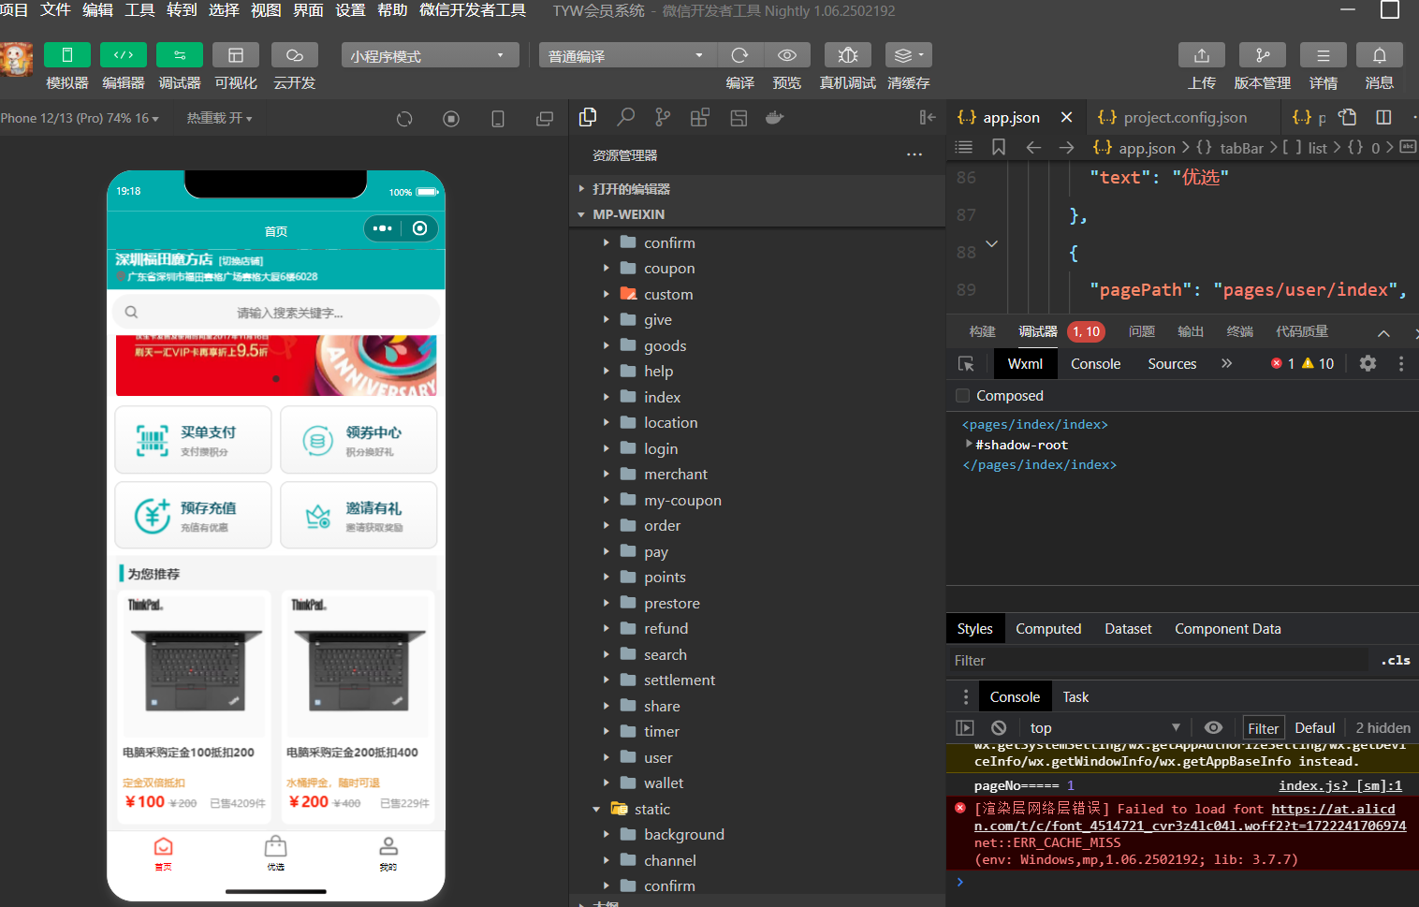Open the top context dropdown
This screenshot has width=1419, height=907.
[1104, 728]
